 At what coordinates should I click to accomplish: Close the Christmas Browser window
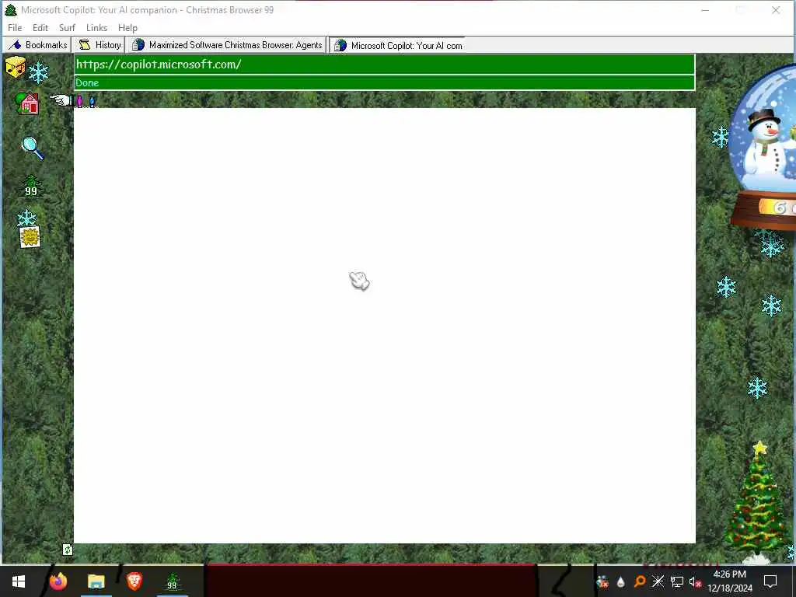[776, 10]
